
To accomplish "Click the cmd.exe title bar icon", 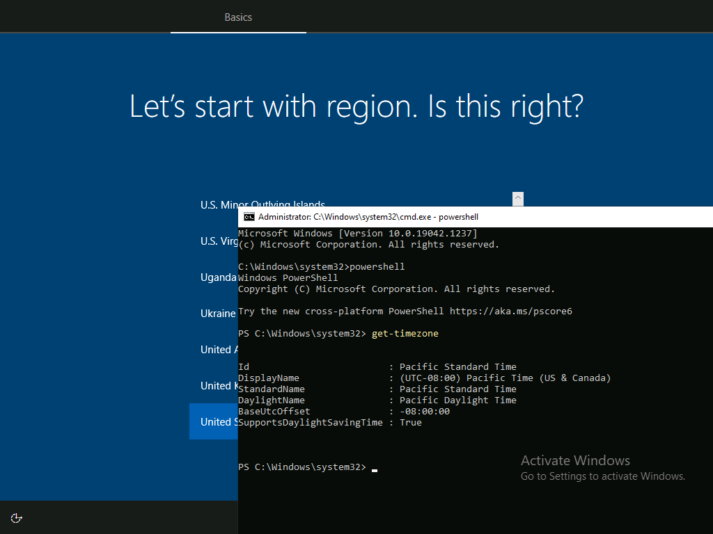I will [x=249, y=217].
